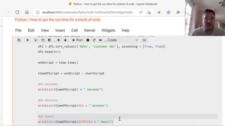Rename notebook via its orange title
This screenshot has height=126, width=225.
pos(58,20)
